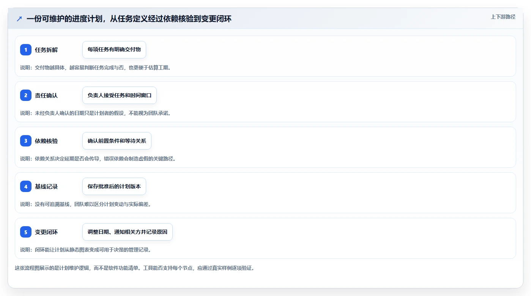This screenshot has width=531, height=296.
Task: Click the 责任确认 step title
Action: (46, 95)
